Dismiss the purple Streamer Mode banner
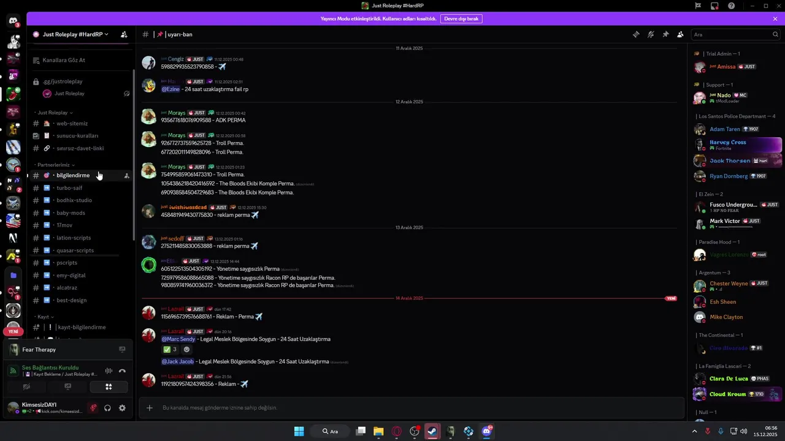785x441 pixels. [x=775, y=18]
